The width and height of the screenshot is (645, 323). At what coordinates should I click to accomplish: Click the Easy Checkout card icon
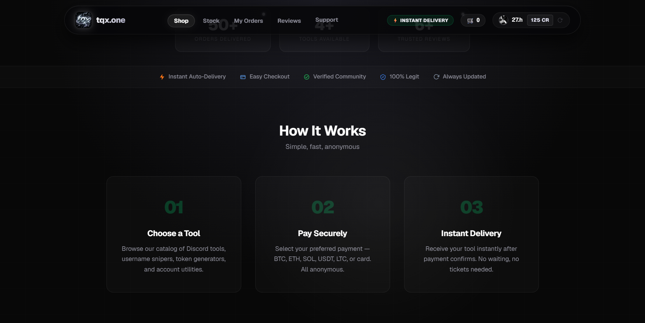click(x=243, y=77)
